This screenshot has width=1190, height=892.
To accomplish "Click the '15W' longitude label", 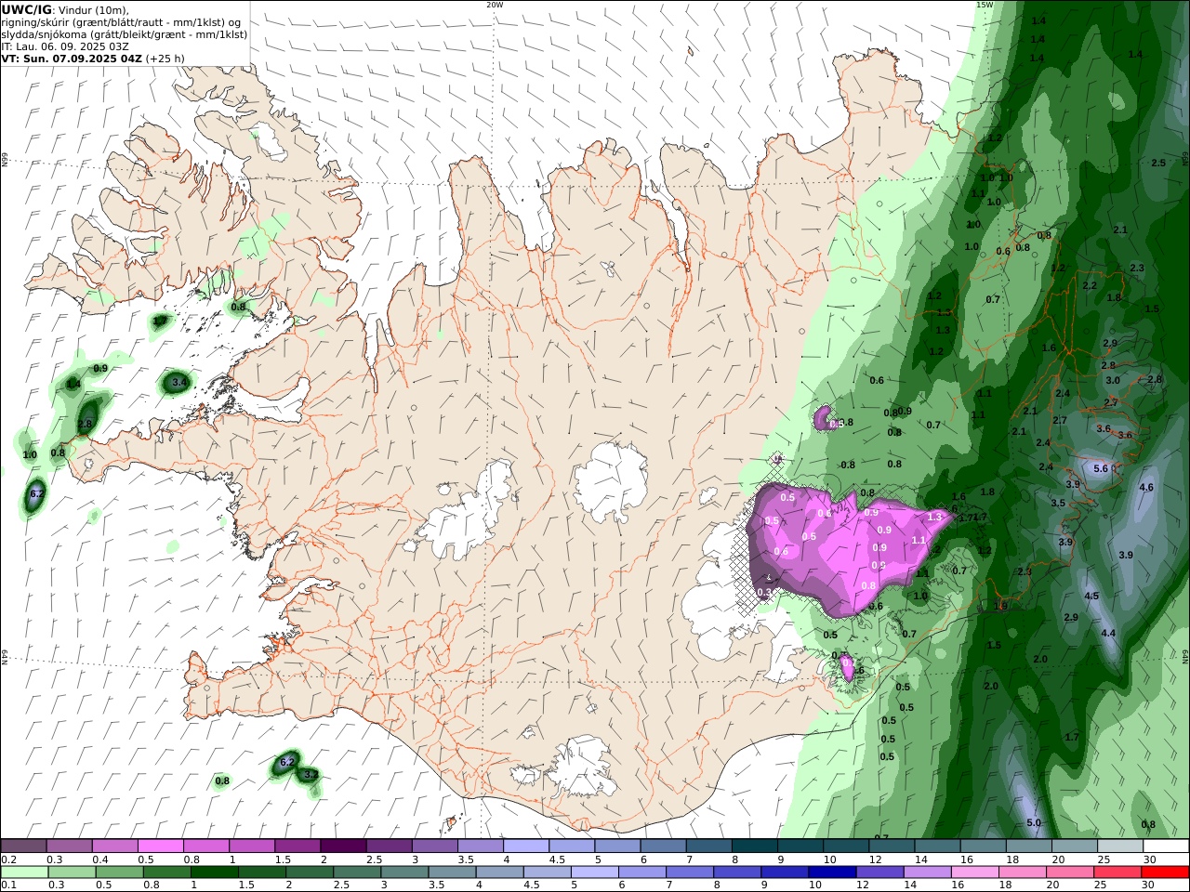I will coord(985,5).
